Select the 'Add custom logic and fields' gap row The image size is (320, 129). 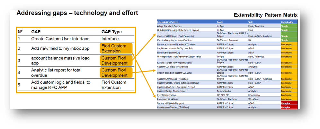coord(61,85)
